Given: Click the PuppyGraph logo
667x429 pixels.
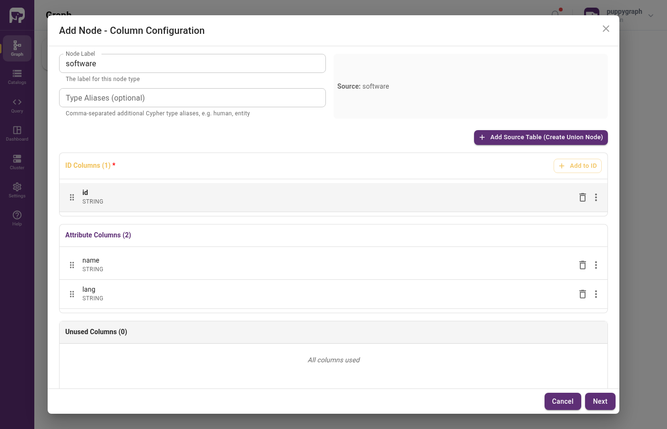Looking at the screenshot, I should (17, 15).
